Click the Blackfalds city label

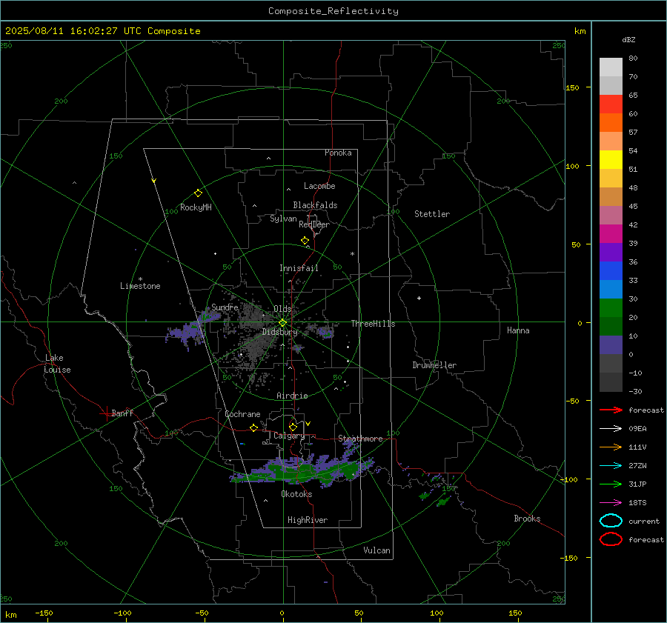tap(315, 205)
